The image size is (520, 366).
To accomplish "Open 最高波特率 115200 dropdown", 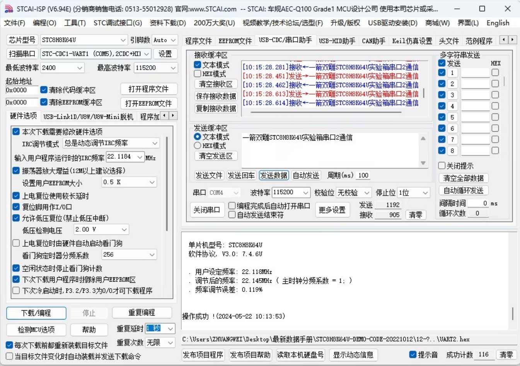I will point(155,68).
